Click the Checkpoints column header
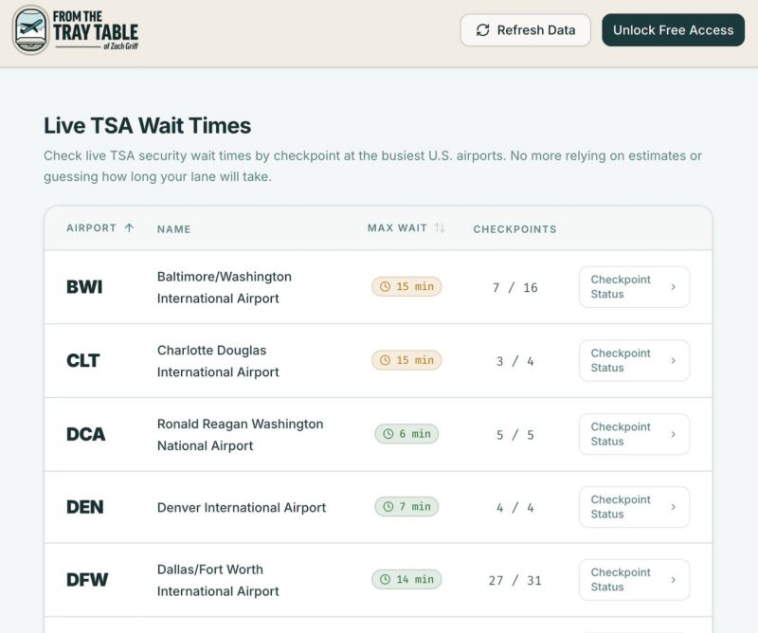 [514, 229]
